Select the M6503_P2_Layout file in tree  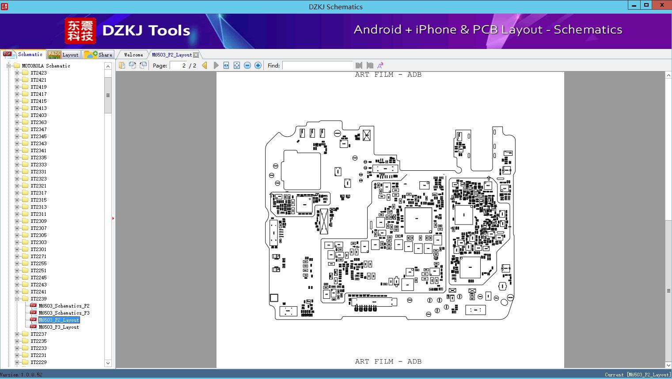pyautogui.click(x=59, y=320)
